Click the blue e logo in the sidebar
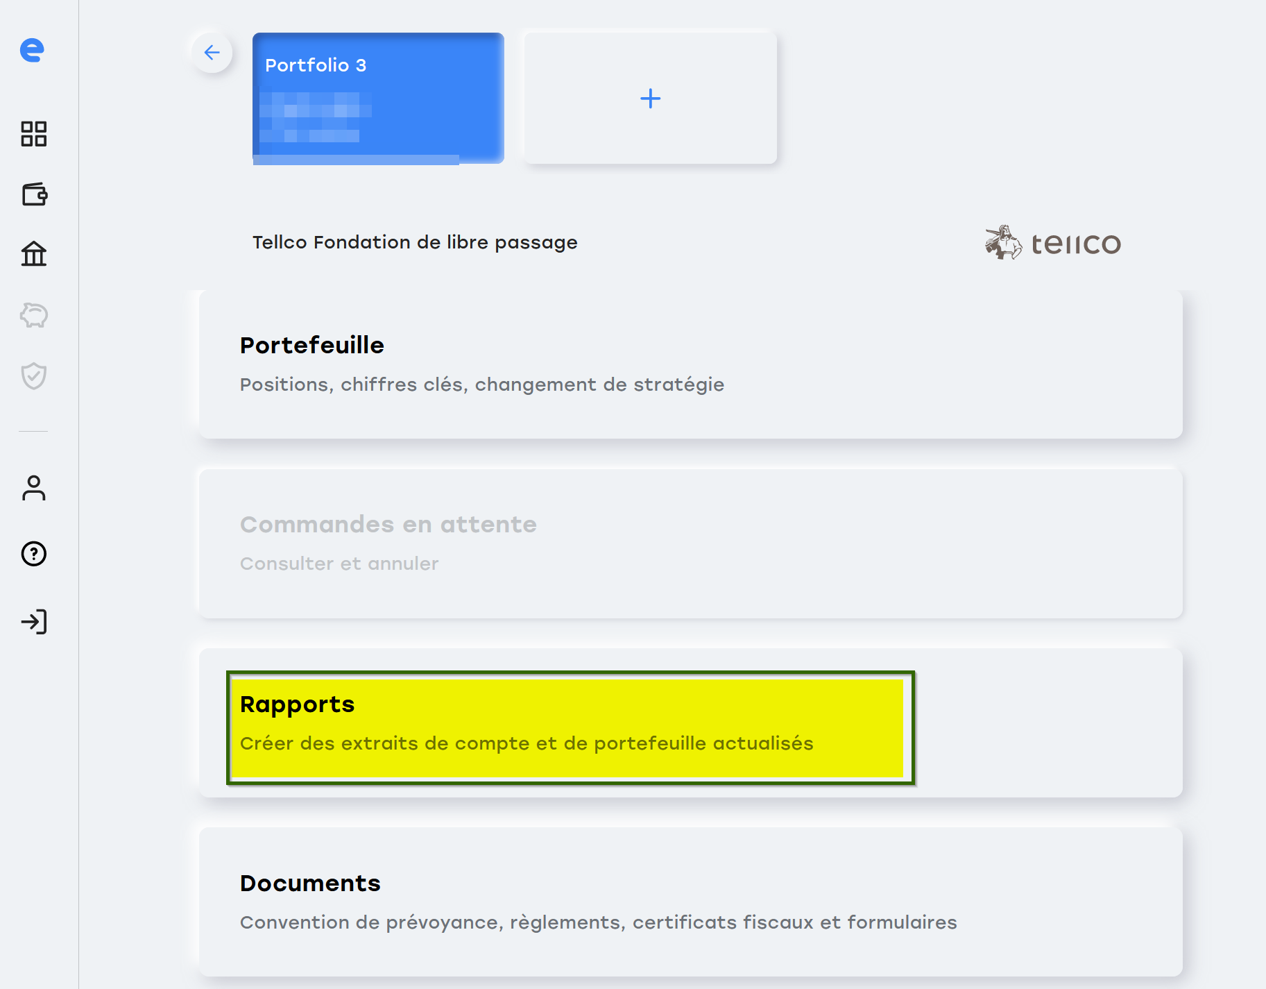Viewport: 1266px width, 989px height. tap(32, 50)
